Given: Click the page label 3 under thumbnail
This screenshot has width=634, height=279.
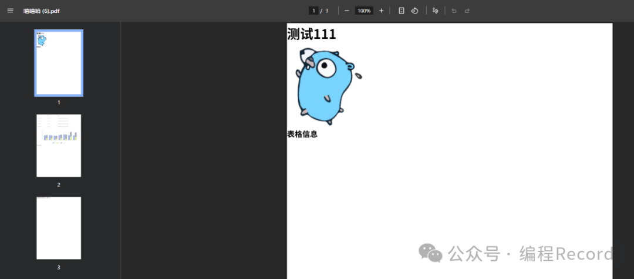Looking at the screenshot, I should [x=59, y=268].
